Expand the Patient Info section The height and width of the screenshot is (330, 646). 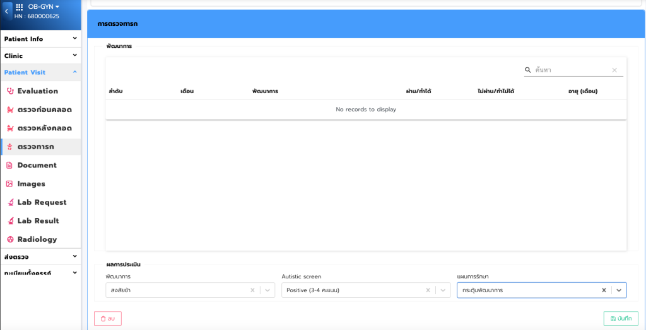(x=40, y=39)
